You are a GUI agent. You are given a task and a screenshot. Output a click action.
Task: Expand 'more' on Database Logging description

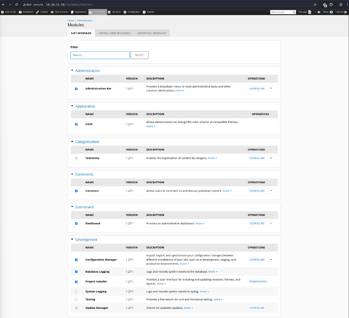pos(213,272)
